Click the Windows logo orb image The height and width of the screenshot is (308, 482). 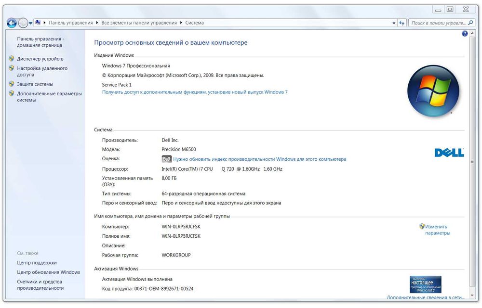(x=433, y=91)
